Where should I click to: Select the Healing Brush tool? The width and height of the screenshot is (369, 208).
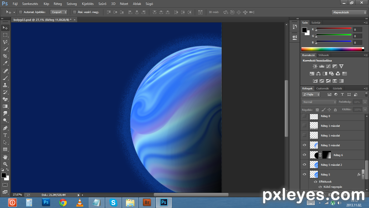(5, 71)
